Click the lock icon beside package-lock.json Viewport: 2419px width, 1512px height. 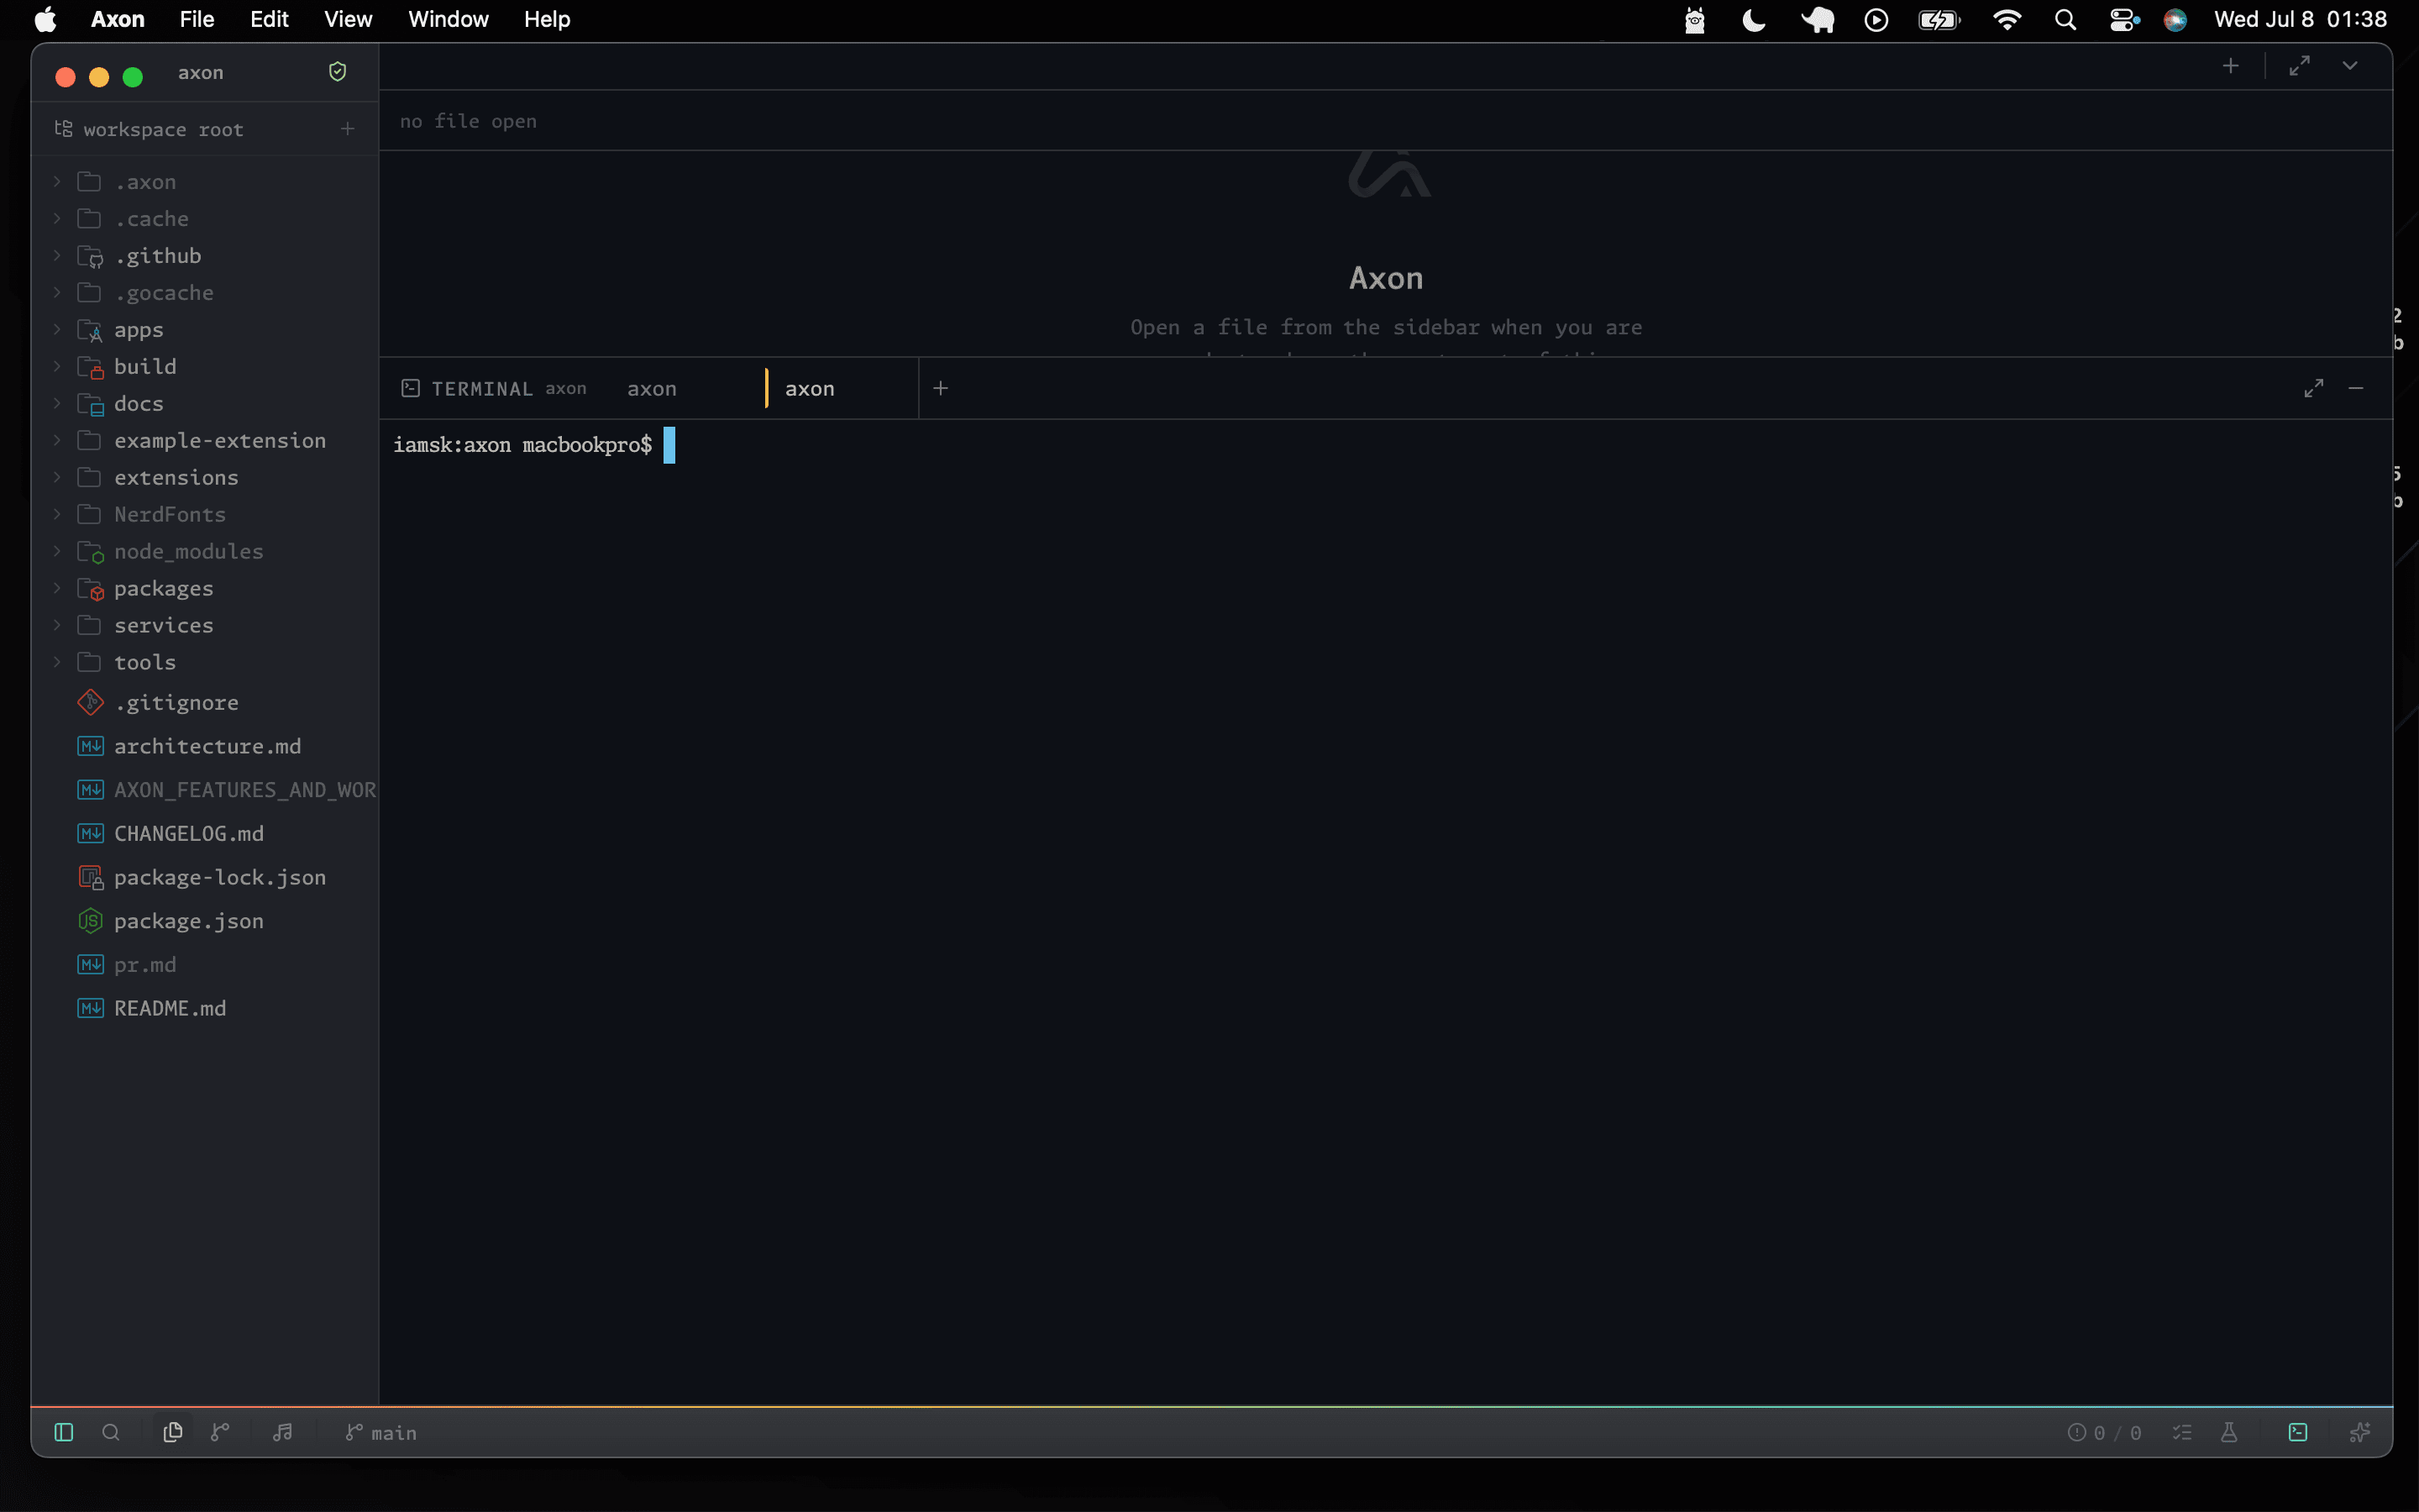pos(91,878)
